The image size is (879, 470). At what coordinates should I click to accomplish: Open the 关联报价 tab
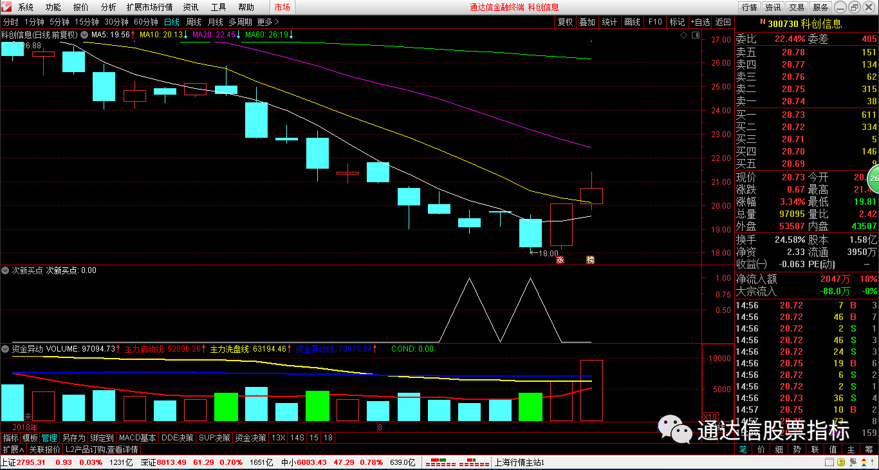tap(45, 449)
